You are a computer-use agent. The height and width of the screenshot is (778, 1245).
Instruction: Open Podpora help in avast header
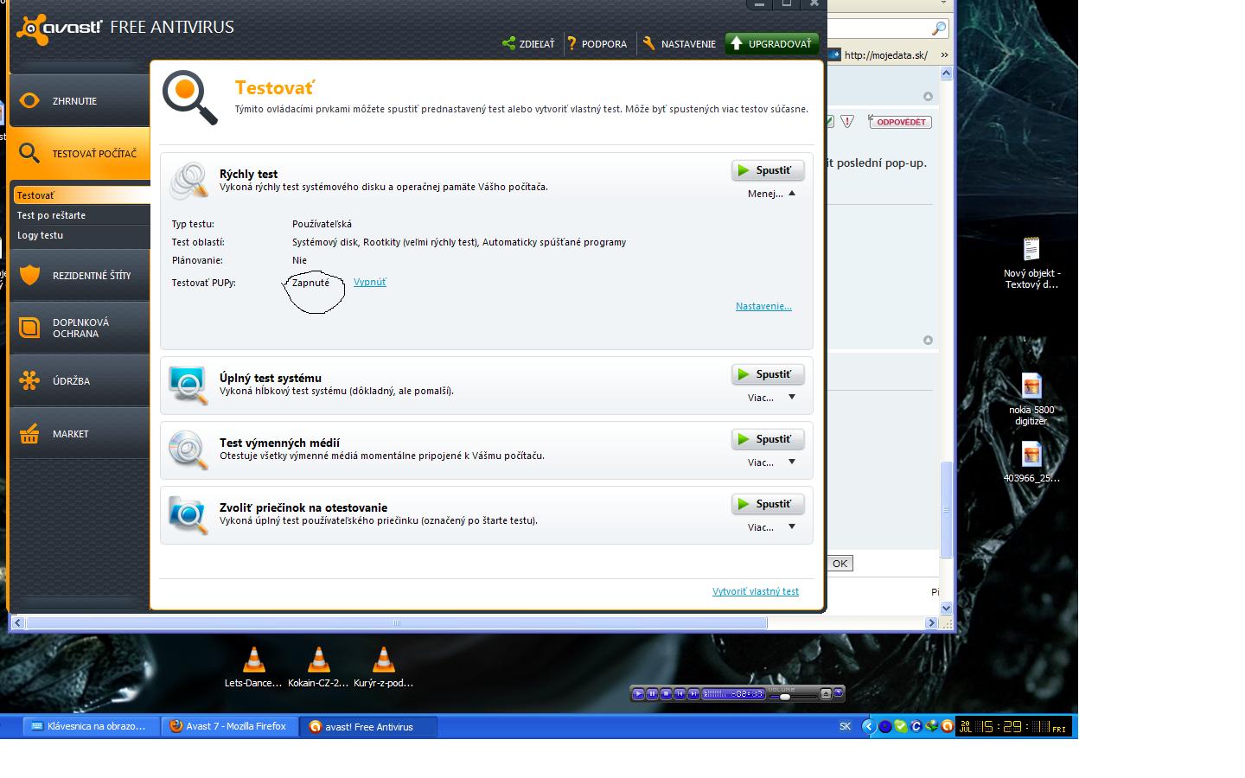597,43
